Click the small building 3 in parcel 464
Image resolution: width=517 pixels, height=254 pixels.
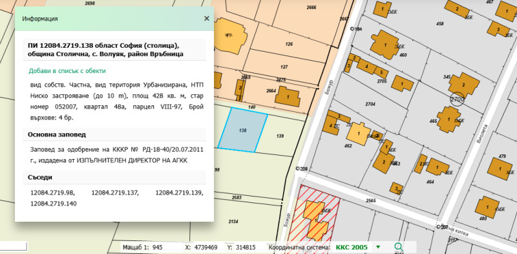pos(396,189)
